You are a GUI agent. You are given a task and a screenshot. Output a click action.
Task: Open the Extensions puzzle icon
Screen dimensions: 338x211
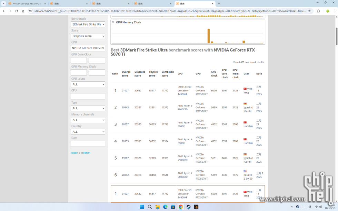click(x=318, y=11)
